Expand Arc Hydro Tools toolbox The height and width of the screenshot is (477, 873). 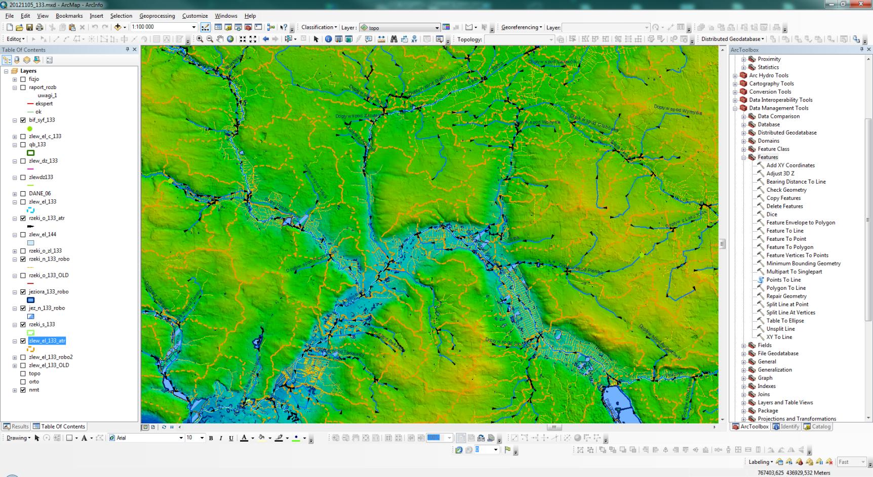pyautogui.click(x=735, y=75)
